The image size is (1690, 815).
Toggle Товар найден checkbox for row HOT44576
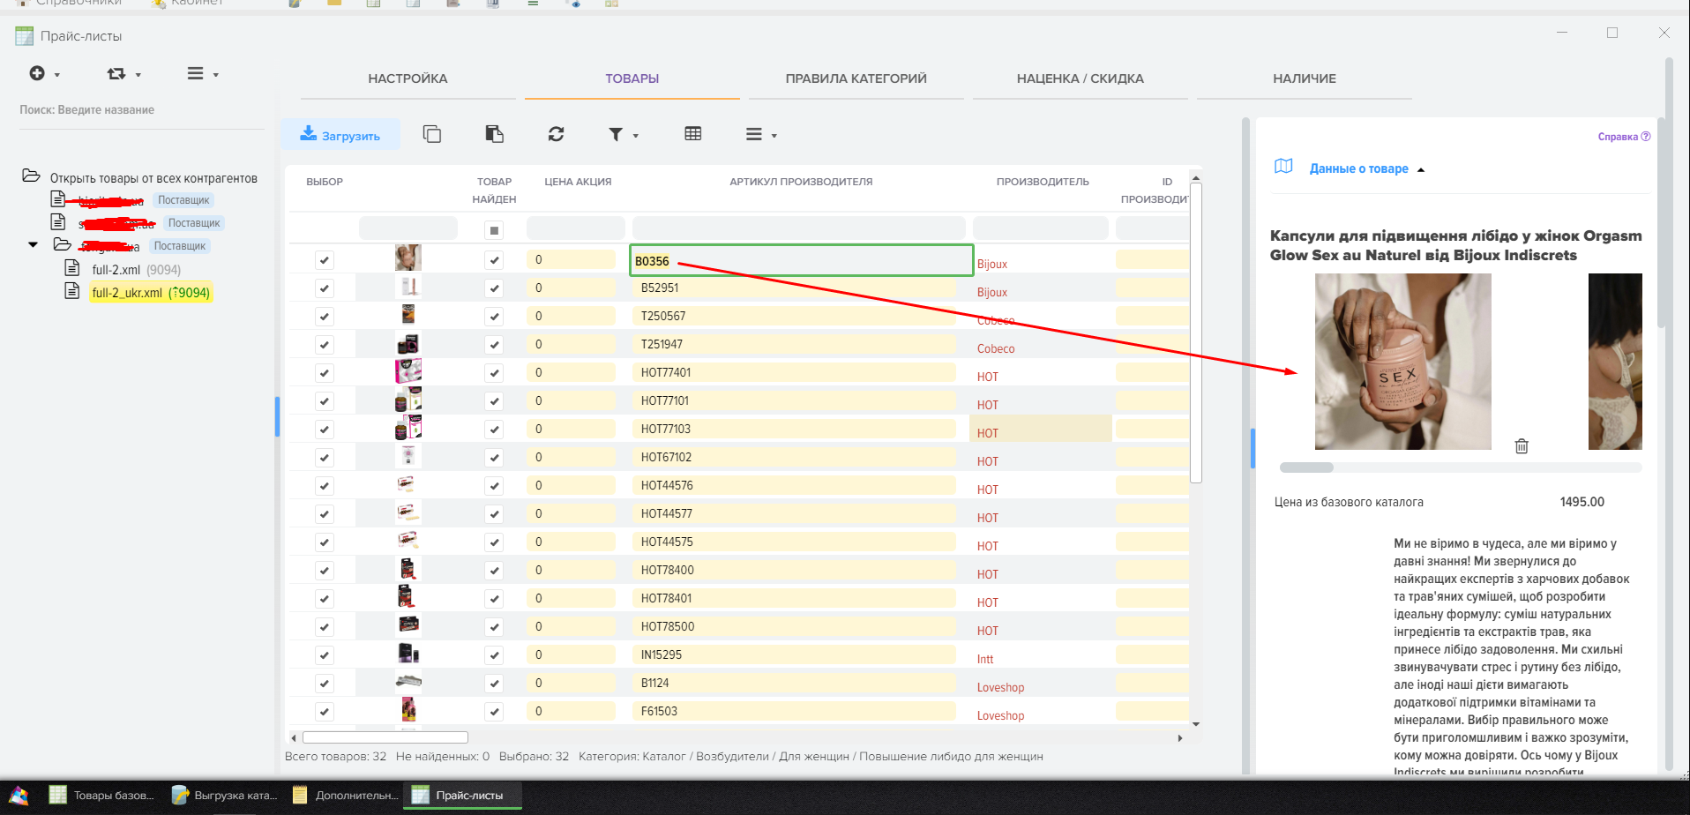click(494, 486)
